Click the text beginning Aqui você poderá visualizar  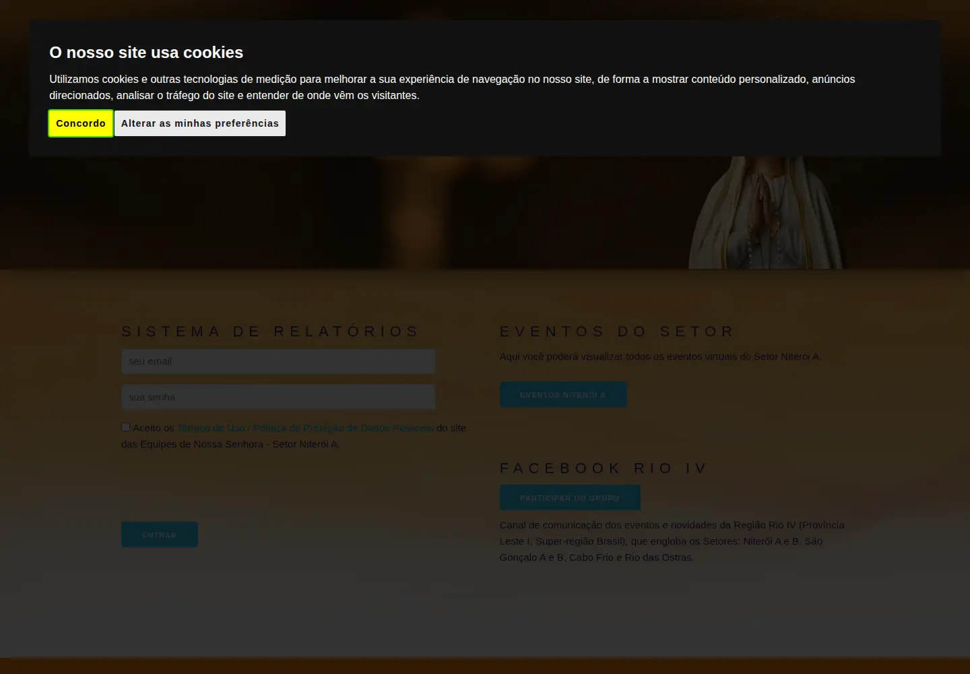(x=660, y=357)
